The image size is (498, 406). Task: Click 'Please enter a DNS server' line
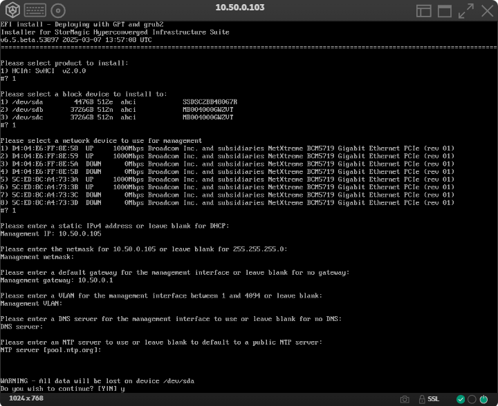click(172, 319)
